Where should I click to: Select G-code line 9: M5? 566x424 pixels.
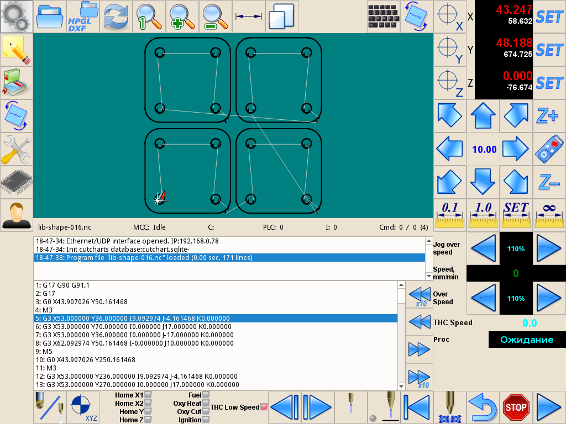[x=216, y=351]
